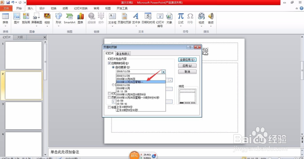Click slide panel scrollbar down arrow
Viewport: 304px width, 159px height.
pos(45,154)
